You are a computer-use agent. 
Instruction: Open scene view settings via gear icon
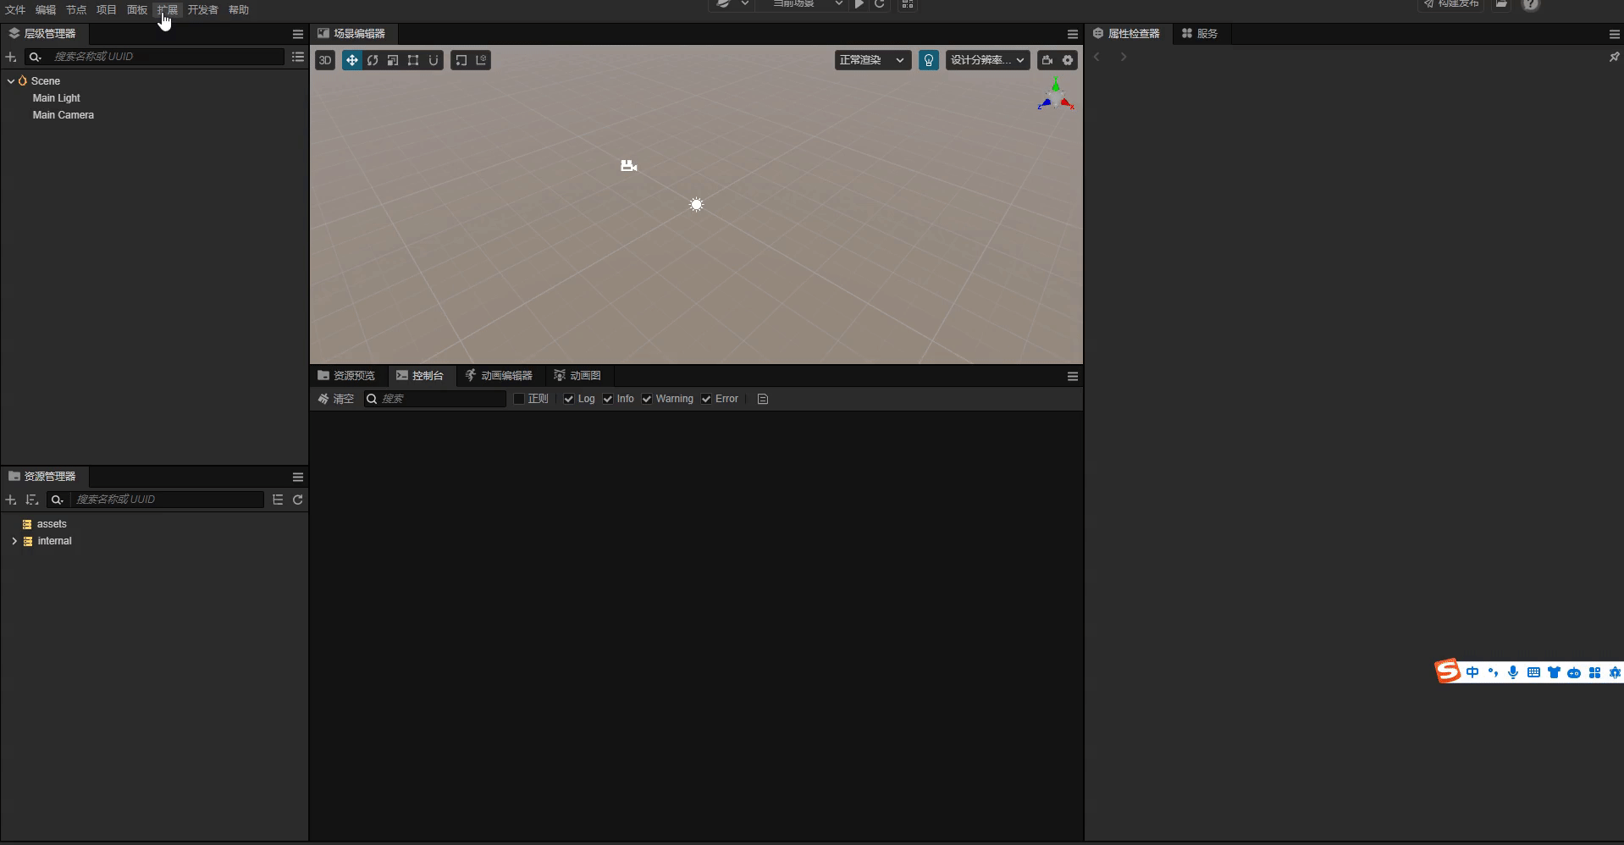1068,60
